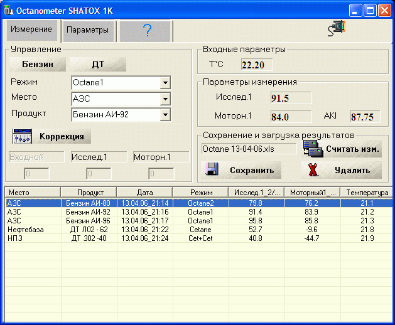Click the Моторн.1 value field 84.0
Viewport: 395px width, 325px height.
pos(291,117)
